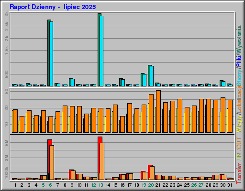Image resolution: width=245 pixels, height=191 pixels.
Task: Click the day 13 label on the x-axis
Action: pos(101,185)
